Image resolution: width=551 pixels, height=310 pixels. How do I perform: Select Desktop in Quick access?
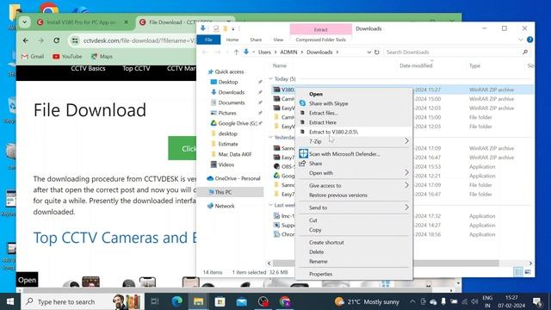click(x=228, y=82)
